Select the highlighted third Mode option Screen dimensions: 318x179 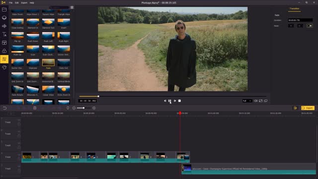(x=310, y=26)
